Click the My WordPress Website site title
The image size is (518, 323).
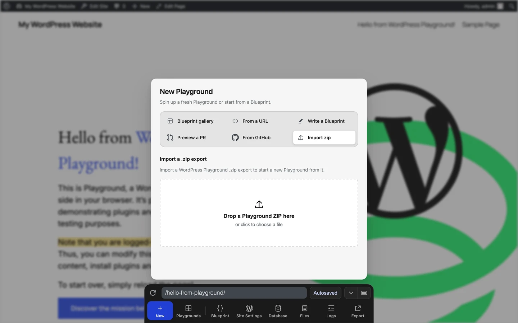click(x=60, y=25)
